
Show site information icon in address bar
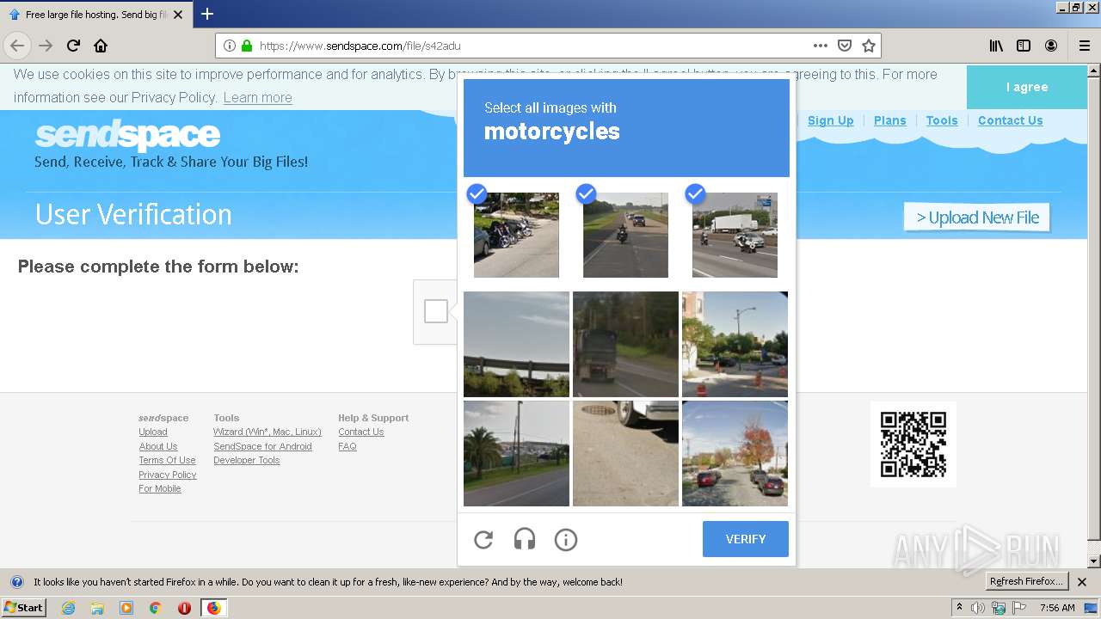click(230, 46)
